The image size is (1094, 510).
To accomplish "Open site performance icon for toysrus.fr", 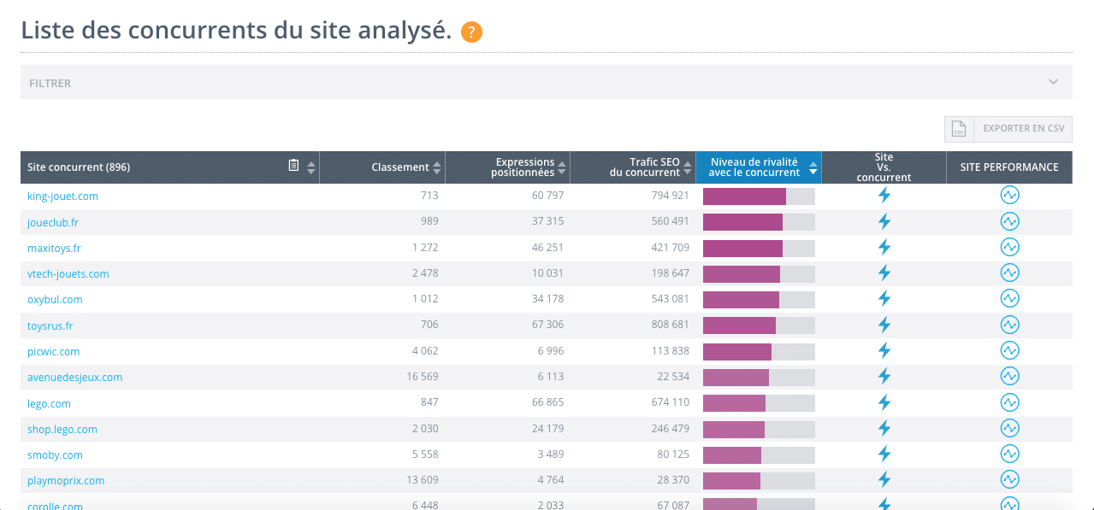I will [1009, 325].
